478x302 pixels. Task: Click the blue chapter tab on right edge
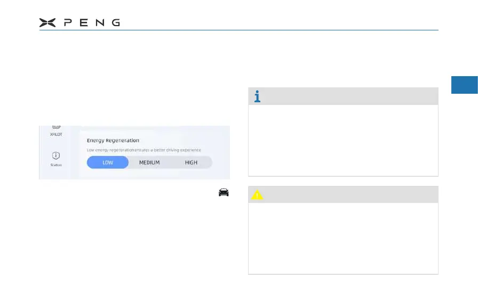[x=464, y=85]
